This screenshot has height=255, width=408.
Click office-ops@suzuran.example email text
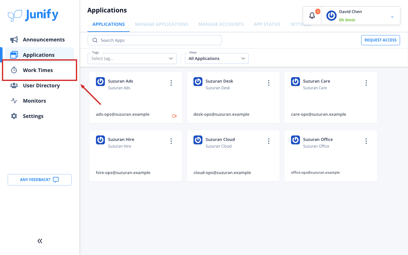pyautogui.click(x=315, y=172)
